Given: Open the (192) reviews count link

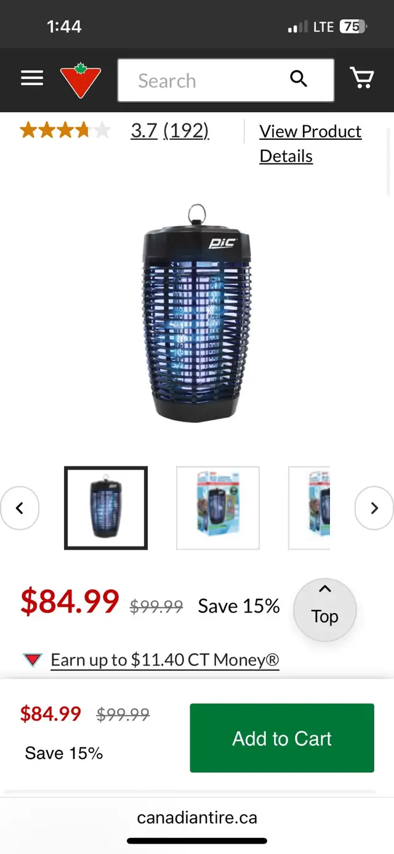Looking at the screenshot, I should click(x=186, y=131).
